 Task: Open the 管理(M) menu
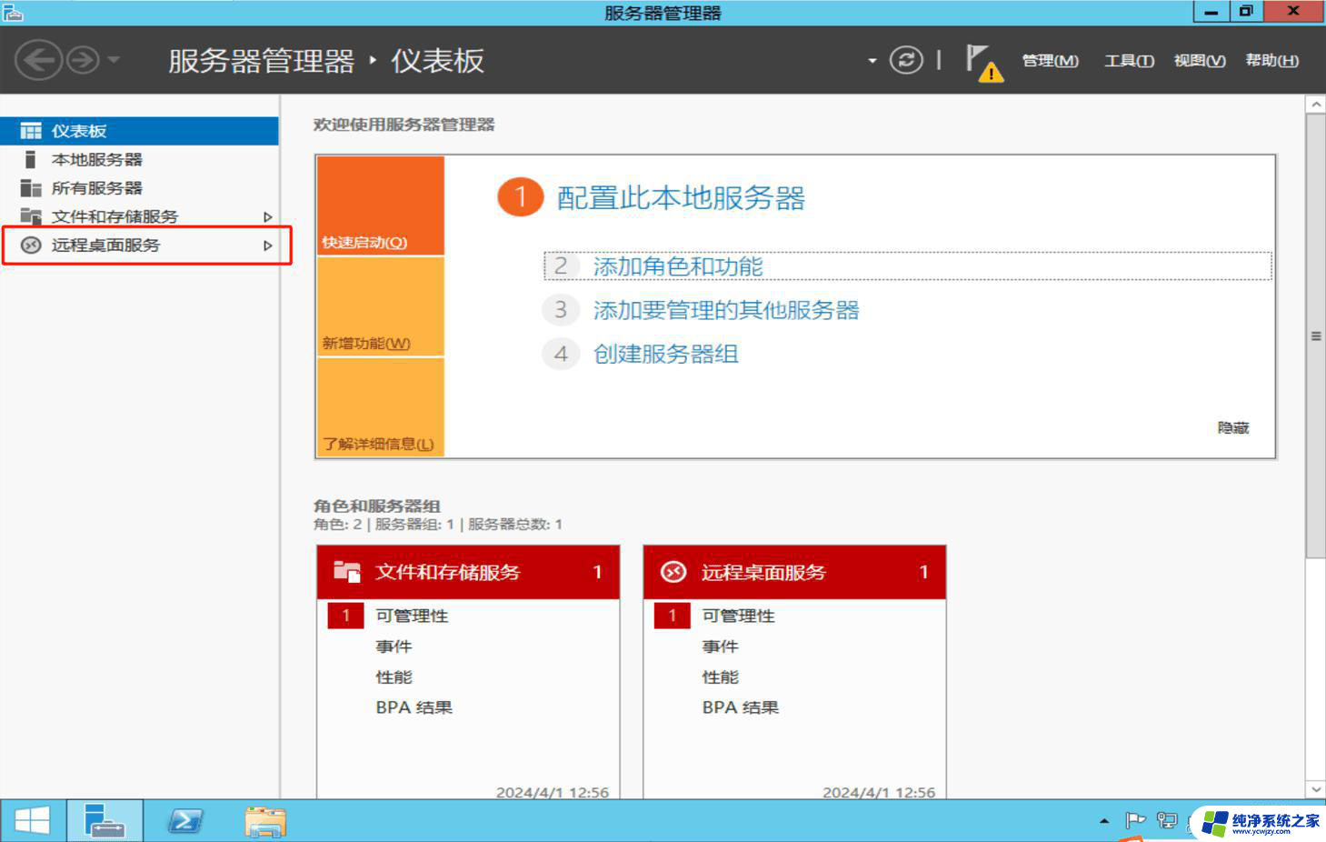(1050, 61)
